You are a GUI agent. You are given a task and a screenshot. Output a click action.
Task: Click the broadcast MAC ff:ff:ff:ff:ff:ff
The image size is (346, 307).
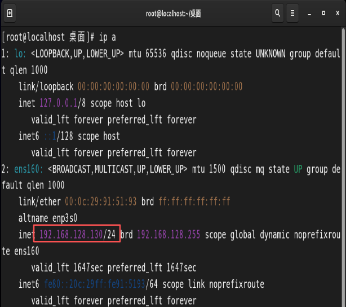[194, 201]
